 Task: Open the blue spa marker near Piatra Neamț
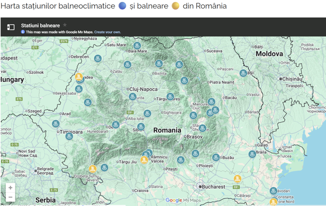tap(185, 80)
